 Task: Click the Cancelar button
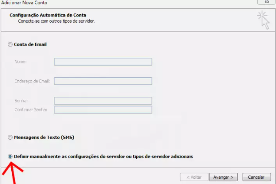pos(256,177)
